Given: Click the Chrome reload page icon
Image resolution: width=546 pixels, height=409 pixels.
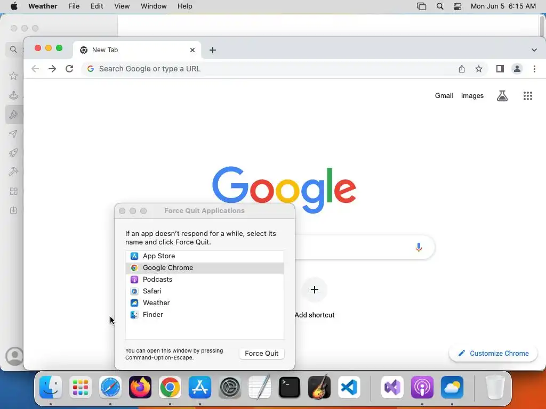Looking at the screenshot, I should point(69,69).
